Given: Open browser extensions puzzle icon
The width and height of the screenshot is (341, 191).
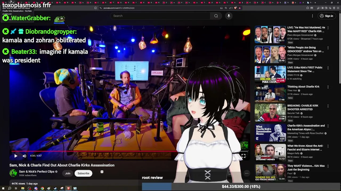Looking at the screenshot, I should pos(307,8).
